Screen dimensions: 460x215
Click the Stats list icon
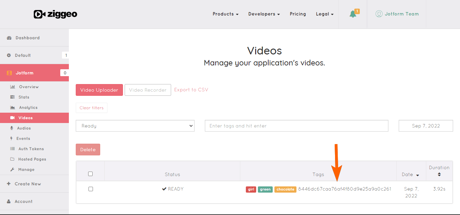(x=13, y=97)
